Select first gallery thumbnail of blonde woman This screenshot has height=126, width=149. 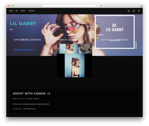pyautogui.click(x=69, y=49)
